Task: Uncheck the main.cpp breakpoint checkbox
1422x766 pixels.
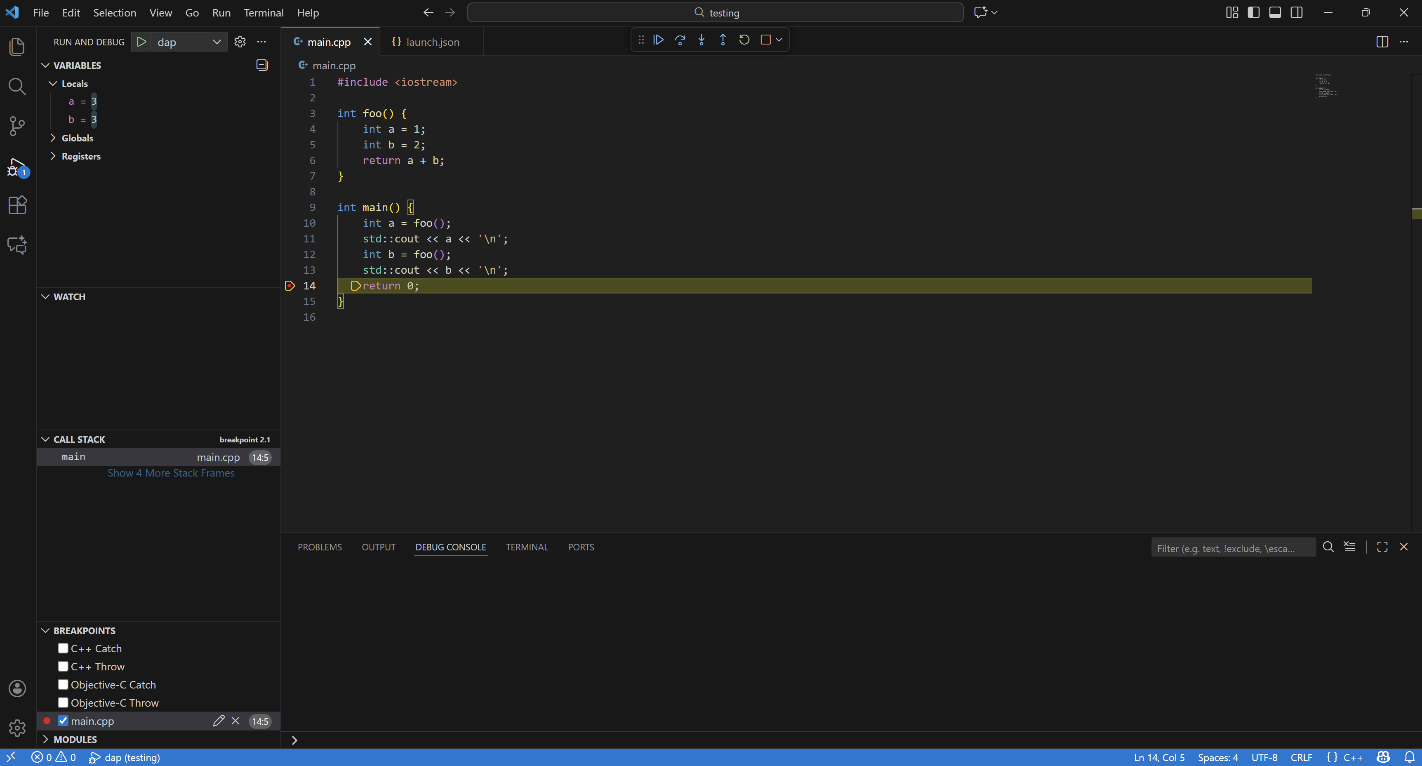Action: [x=63, y=721]
